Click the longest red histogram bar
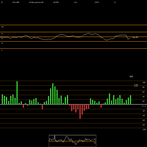 coord(80,111)
